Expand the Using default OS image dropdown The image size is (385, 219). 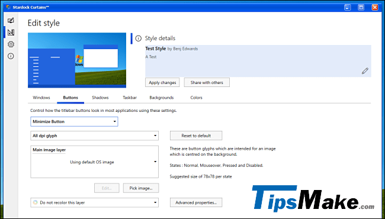tap(95, 162)
